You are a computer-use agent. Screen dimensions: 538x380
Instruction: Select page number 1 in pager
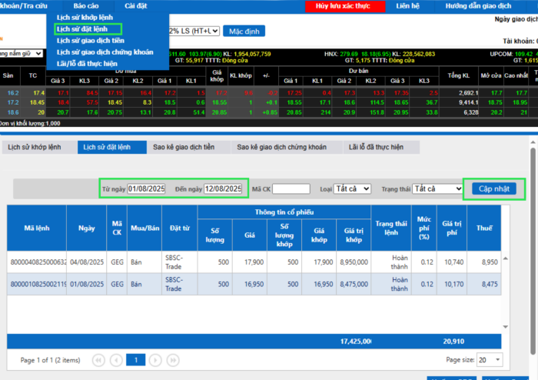(136, 360)
